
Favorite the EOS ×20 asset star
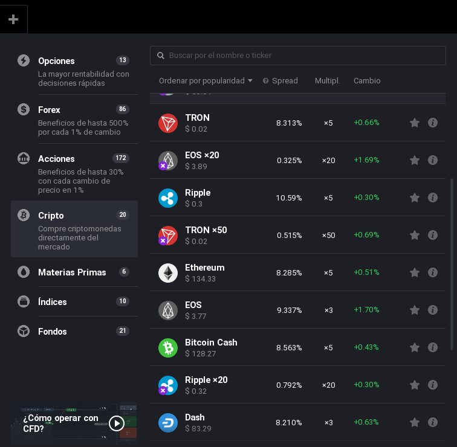tap(415, 160)
